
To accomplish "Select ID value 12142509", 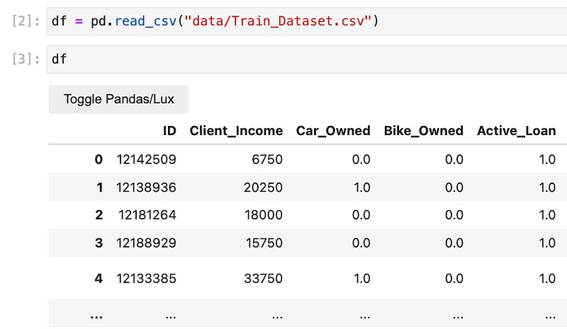I will (146, 159).
